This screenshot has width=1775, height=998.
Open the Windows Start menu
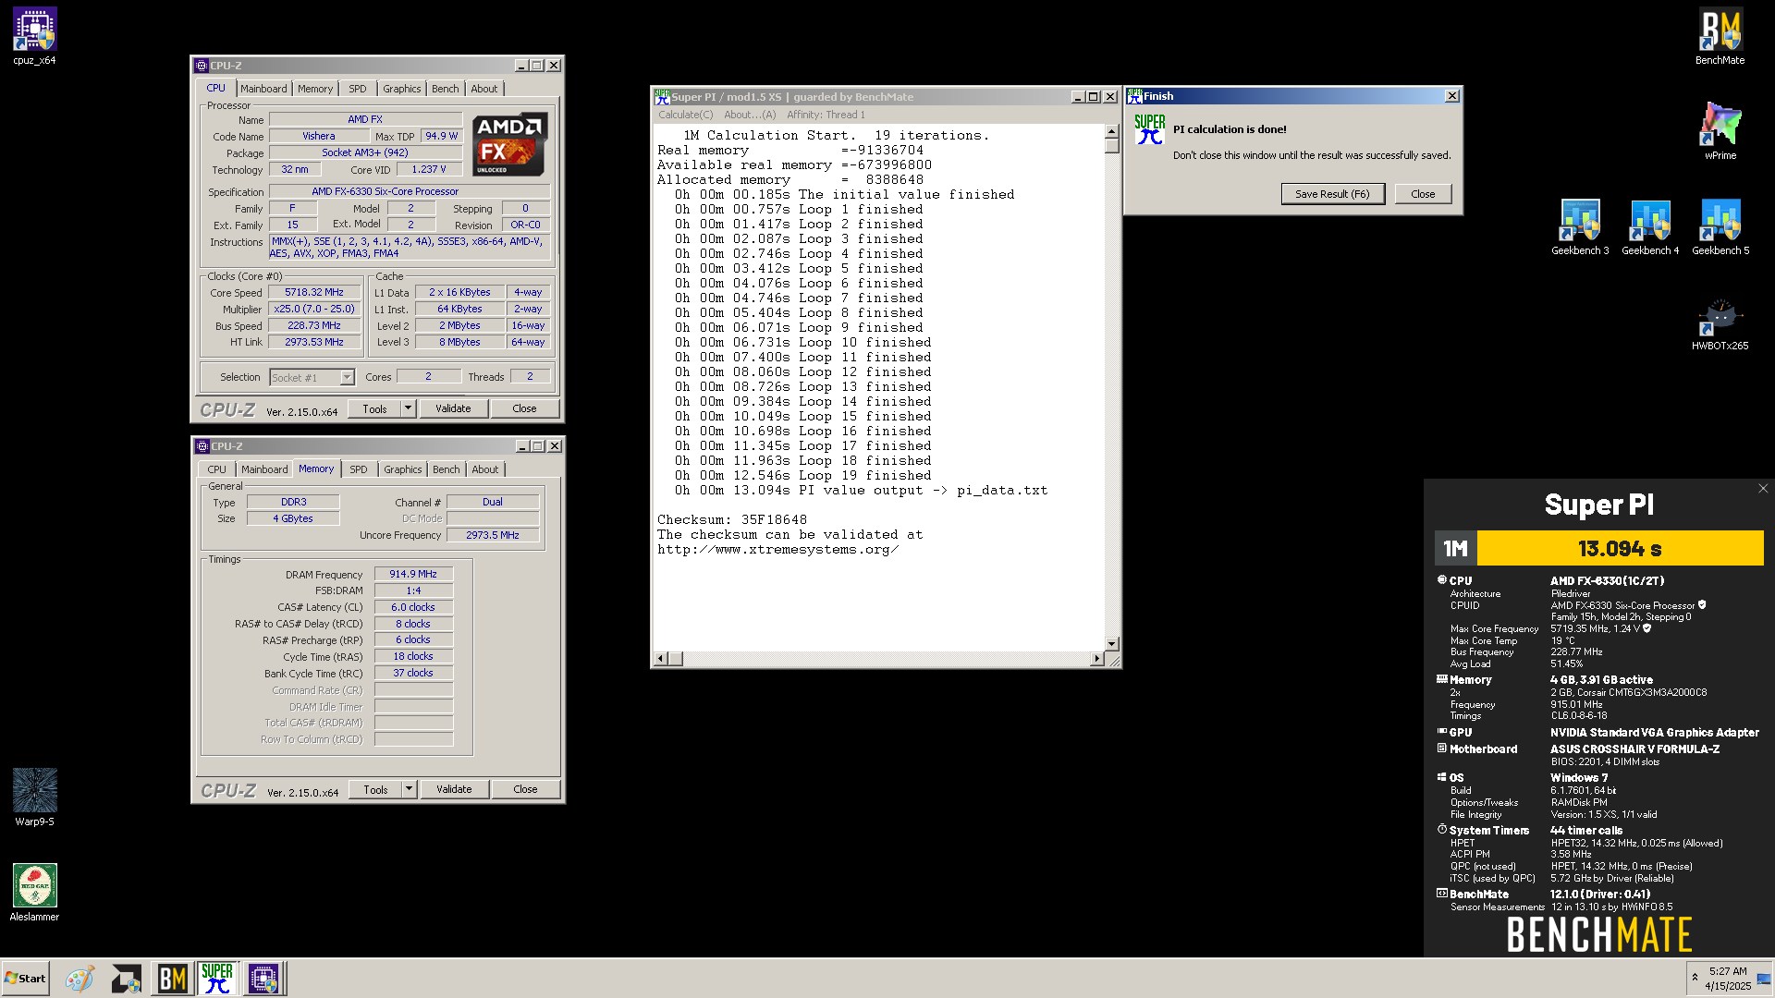tap(25, 979)
